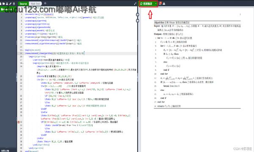Open the recompile dropdown arrow

tap(156, 3)
